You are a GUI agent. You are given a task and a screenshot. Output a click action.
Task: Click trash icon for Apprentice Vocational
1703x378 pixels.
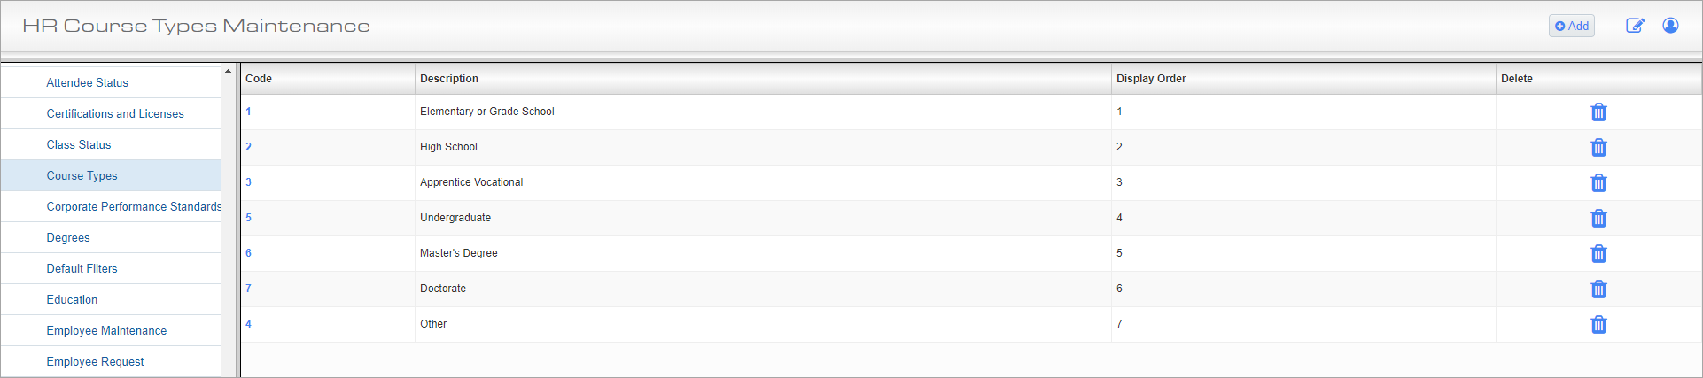tap(1598, 183)
